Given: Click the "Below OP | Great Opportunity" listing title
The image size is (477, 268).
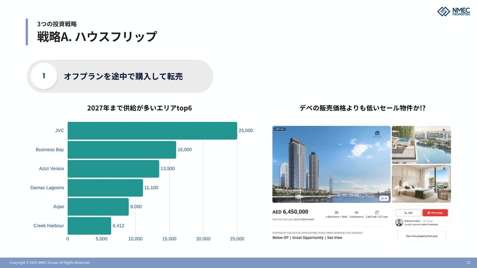Looking at the screenshot, I should click(x=307, y=237).
